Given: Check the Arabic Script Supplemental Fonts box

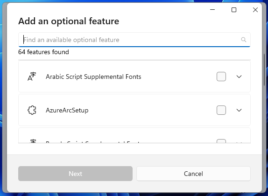Looking at the screenshot, I should click(221, 77).
